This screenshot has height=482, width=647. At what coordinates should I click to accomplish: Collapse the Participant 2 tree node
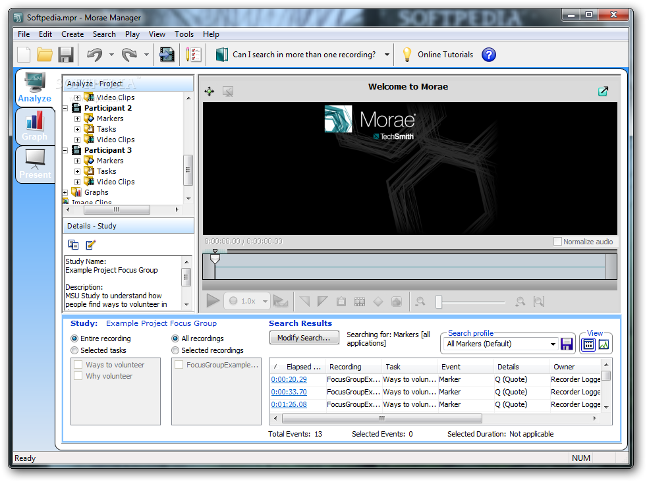click(65, 108)
